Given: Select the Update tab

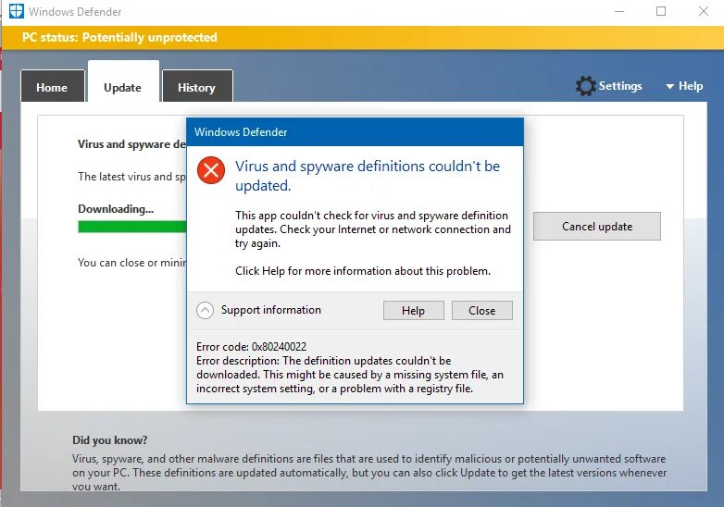Looking at the screenshot, I should [x=123, y=83].
